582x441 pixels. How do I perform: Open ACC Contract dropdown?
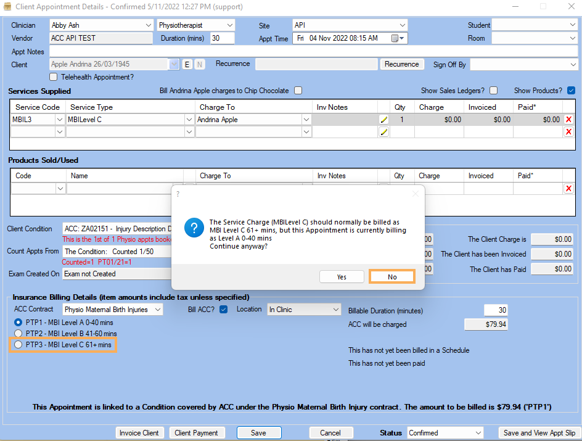tap(158, 310)
